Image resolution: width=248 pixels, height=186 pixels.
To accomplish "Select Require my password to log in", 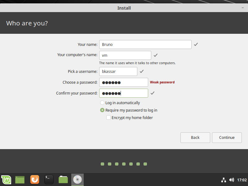I will [129, 110].
